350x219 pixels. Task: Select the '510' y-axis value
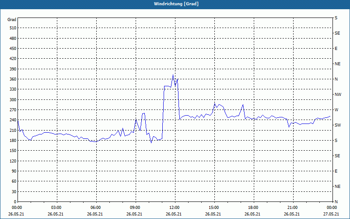[13, 28]
